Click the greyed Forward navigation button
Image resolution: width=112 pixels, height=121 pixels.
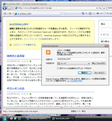pyautogui.click(x=9, y=8)
